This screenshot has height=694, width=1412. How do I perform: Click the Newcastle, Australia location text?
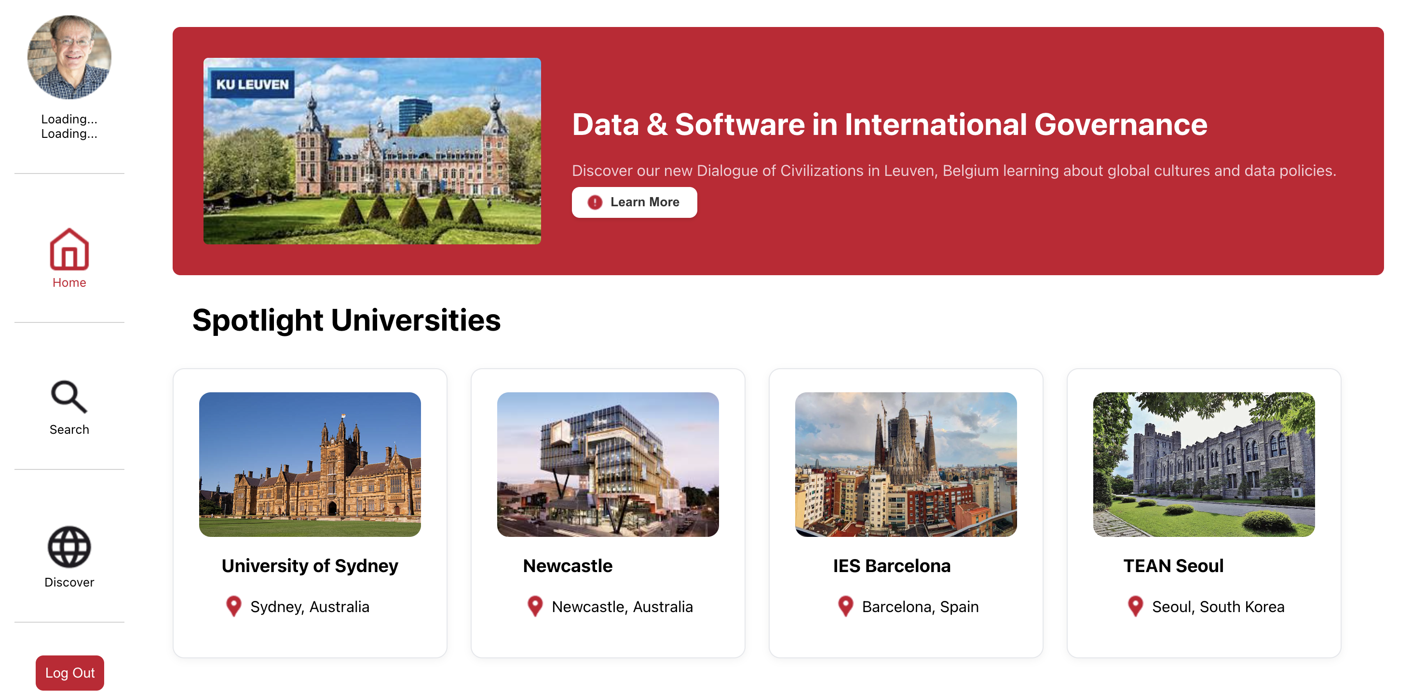click(622, 607)
